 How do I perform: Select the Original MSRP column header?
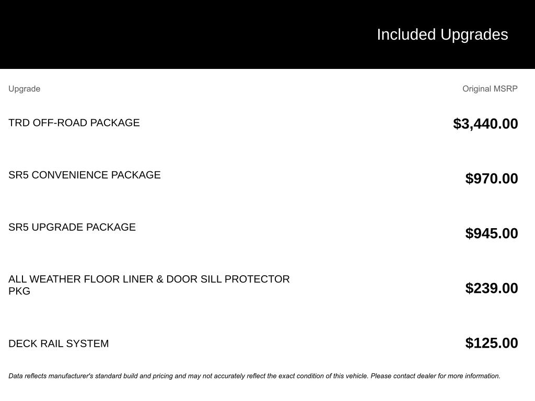coord(490,89)
